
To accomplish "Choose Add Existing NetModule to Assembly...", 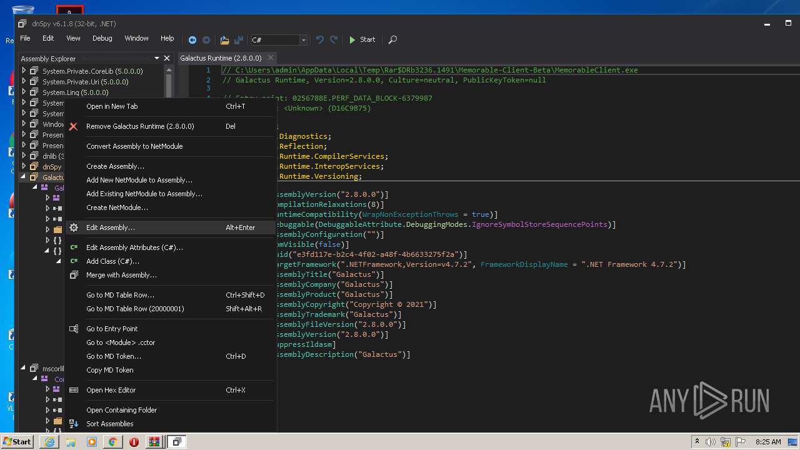I will tap(171, 194).
